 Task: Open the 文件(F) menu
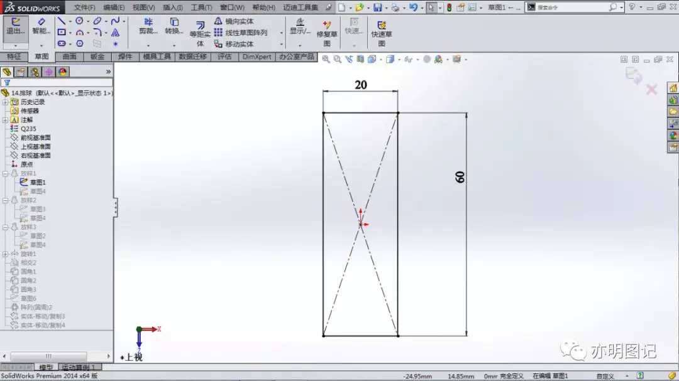[84, 8]
